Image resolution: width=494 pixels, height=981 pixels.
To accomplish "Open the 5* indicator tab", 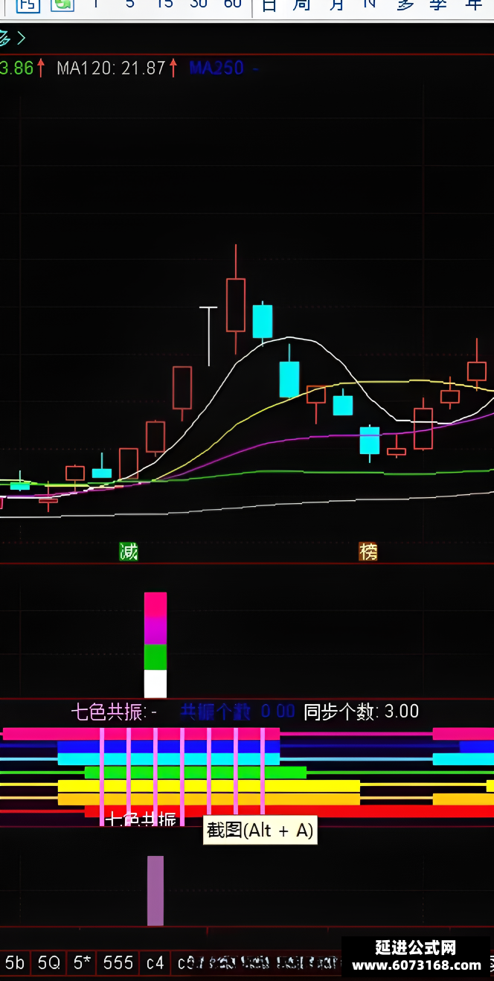I will click(82, 962).
